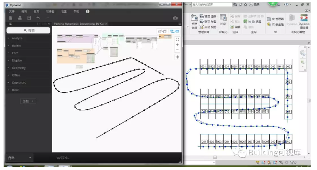The width and height of the screenshot is (317, 170).
Task: Click the Zoom In plus in Dynamo canvas
Action: point(177,45)
